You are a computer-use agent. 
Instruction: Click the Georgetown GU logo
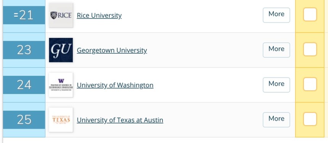(x=61, y=50)
